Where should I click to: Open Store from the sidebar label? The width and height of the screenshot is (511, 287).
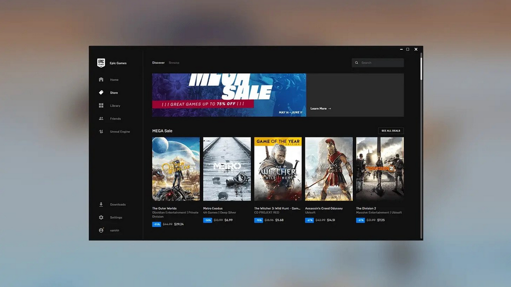pyautogui.click(x=114, y=93)
